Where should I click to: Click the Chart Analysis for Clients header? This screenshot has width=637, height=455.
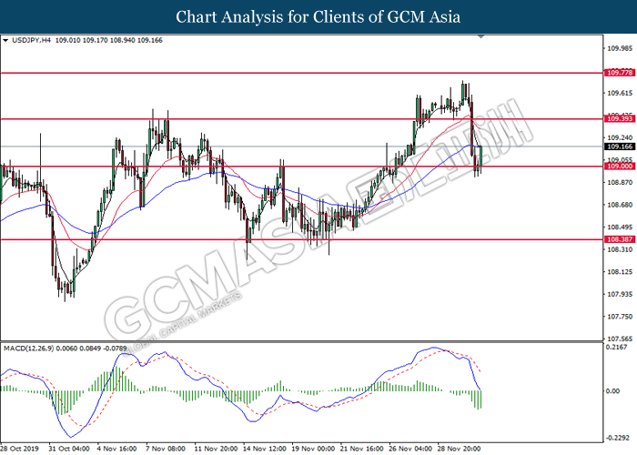point(318,17)
